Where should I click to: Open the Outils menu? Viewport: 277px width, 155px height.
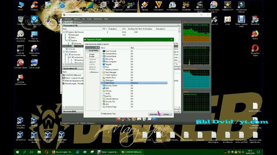point(89,19)
